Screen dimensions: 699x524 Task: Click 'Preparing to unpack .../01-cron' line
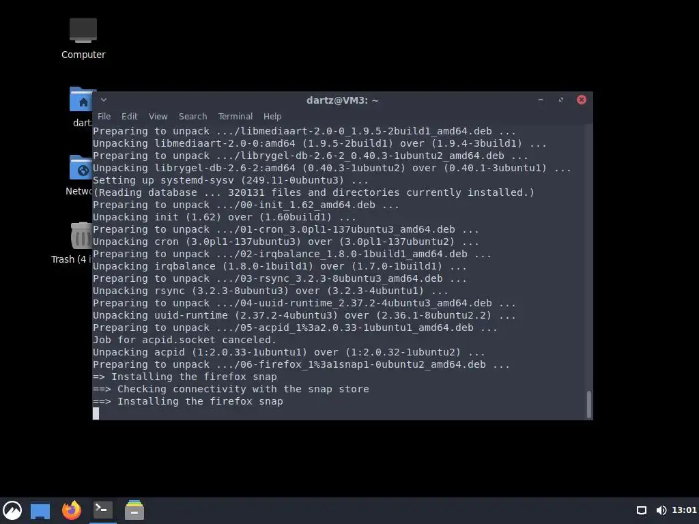286,229
